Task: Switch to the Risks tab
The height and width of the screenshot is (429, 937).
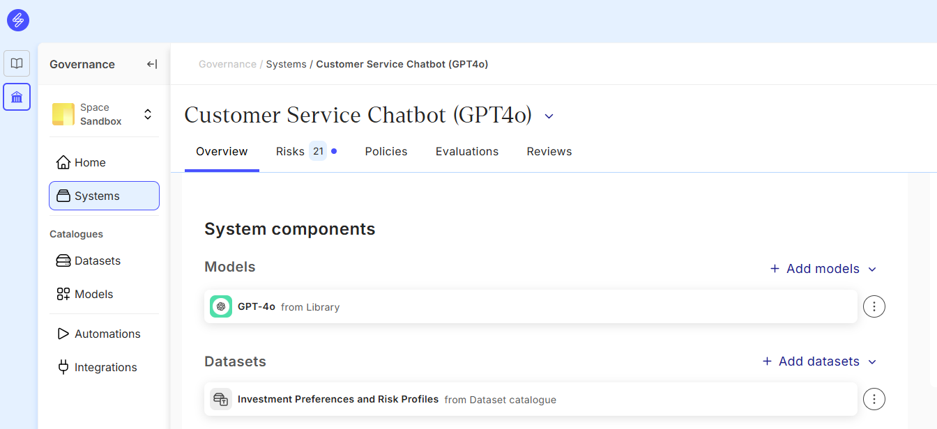Action: click(290, 151)
